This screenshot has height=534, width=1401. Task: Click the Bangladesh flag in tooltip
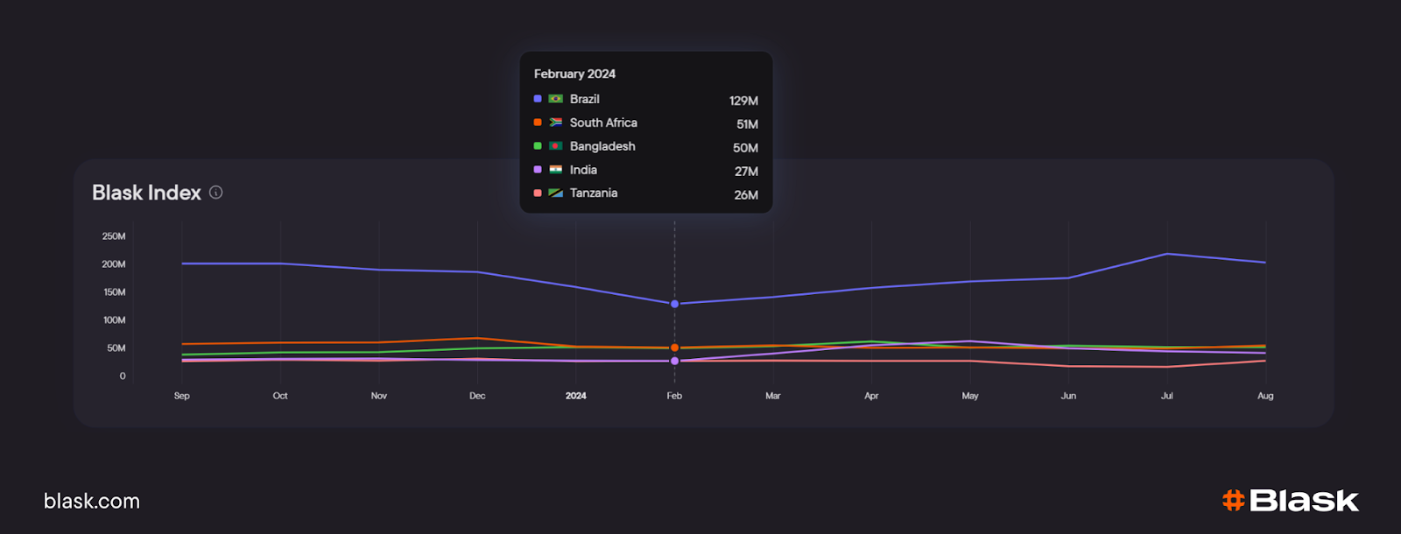[x=555, y=146]
